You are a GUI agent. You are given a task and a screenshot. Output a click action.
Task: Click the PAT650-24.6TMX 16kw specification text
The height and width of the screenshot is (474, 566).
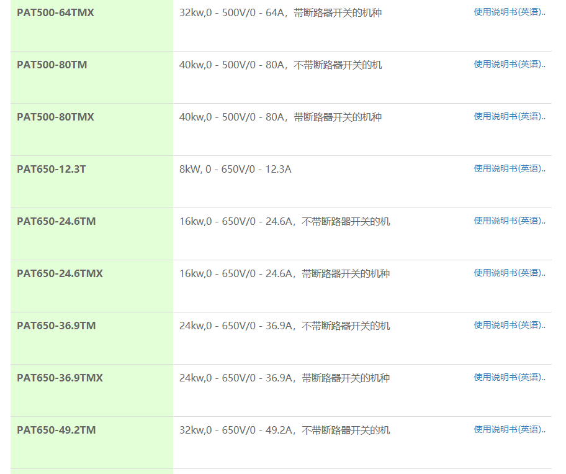(x=284, y=274)
